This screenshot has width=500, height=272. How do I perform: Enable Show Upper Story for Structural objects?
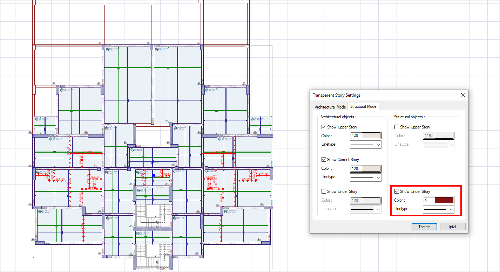(x=397, y=127)
